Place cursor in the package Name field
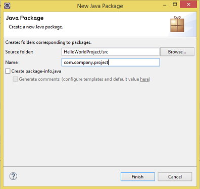The width and height of the screenshot is (200, 189). click(x=111, y=62)
